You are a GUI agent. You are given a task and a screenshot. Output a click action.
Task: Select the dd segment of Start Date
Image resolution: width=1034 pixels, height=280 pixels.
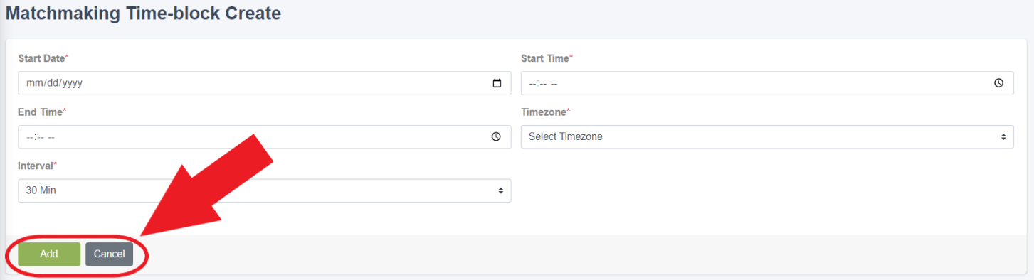(52, 83)
